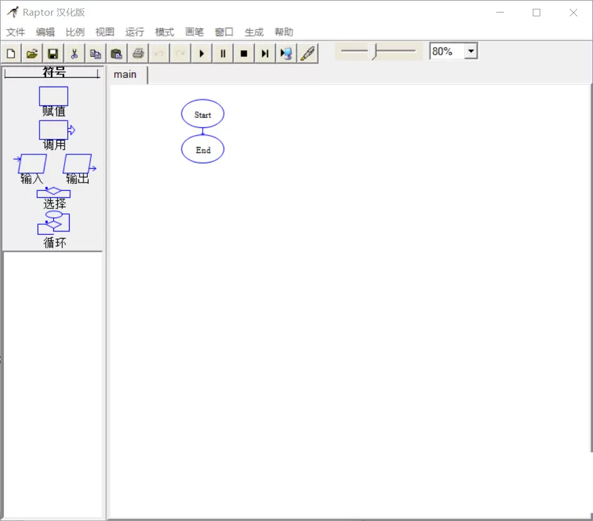This screenshot has height=521, width=593.
Task: Expand the 80% zoom dropdown arrow
Action: pos(471,51)
